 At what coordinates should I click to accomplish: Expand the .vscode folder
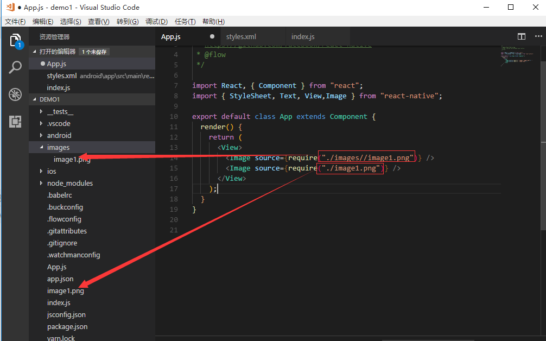tap(41, 123)
